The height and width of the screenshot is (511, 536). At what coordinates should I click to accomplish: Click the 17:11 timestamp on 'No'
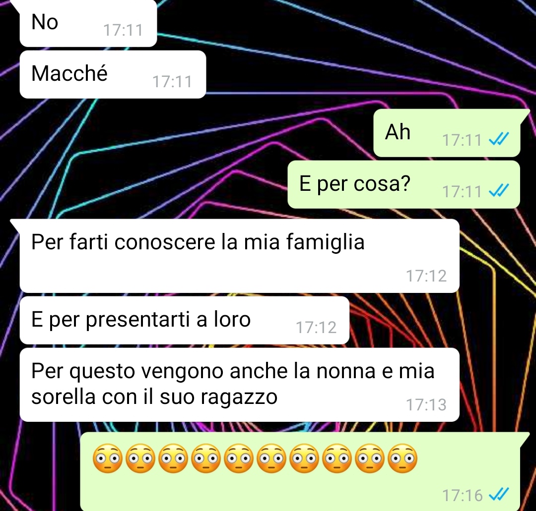point(123,30)
